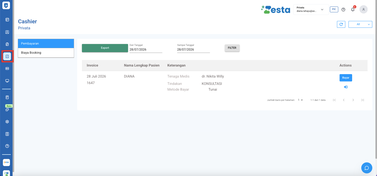This screenshot has width=377, height=176.
Task: Click the FILTER button
Action: 232,48
